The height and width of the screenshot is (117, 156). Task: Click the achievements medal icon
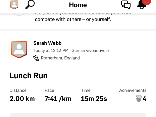click(139, 99)
